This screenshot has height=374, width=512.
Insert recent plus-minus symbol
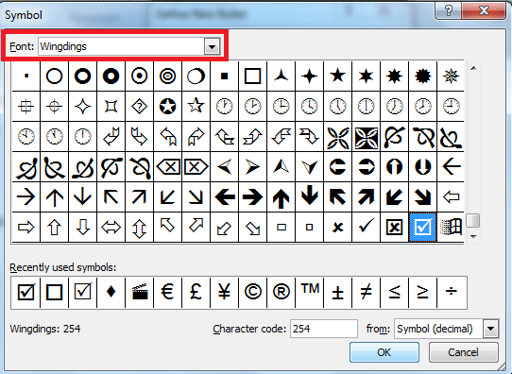pos(337,292)
